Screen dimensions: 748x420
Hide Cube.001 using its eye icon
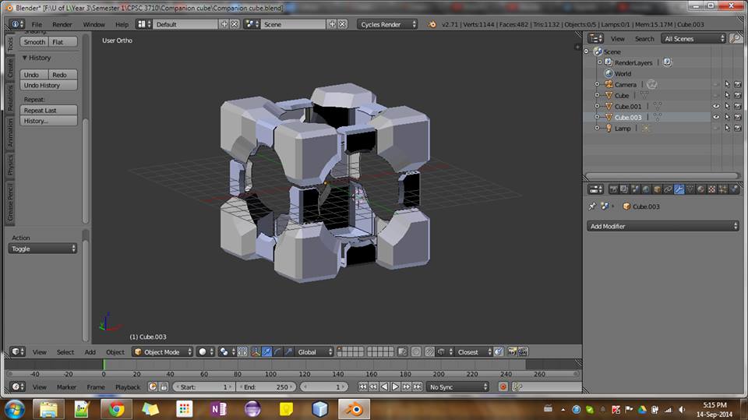tap(715, 106)
